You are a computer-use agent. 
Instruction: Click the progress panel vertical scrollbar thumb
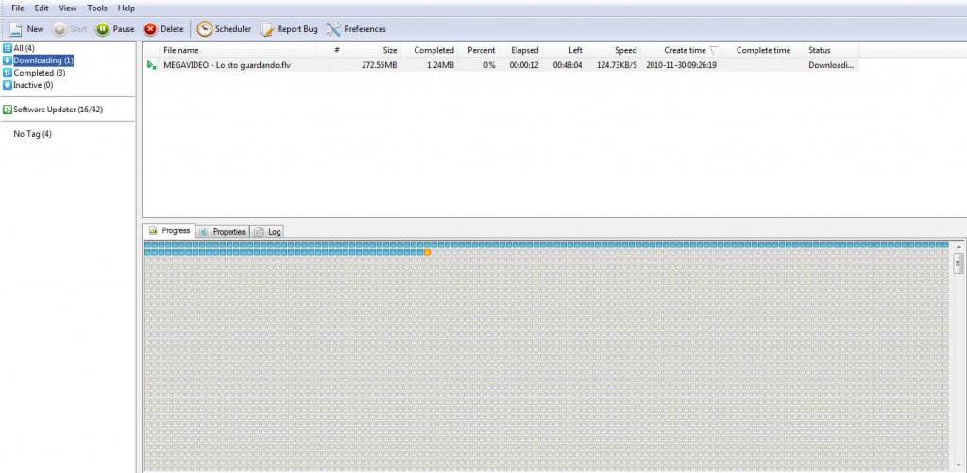(958, 263)
